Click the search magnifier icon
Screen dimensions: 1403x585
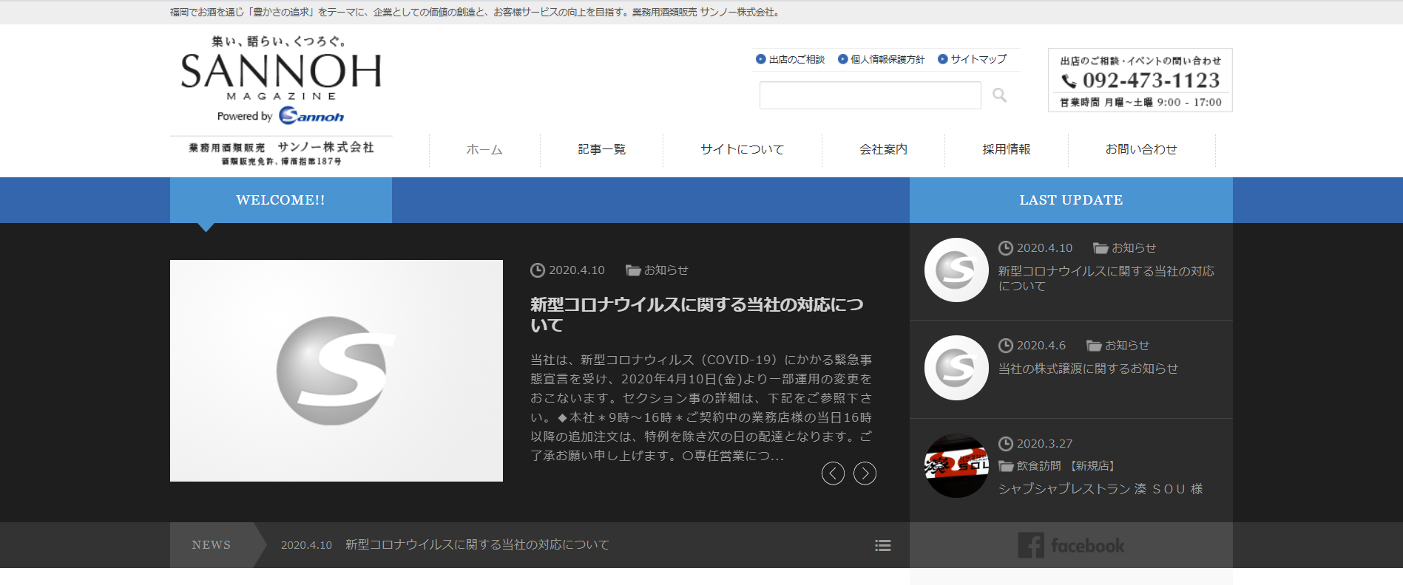click(999, 95)
